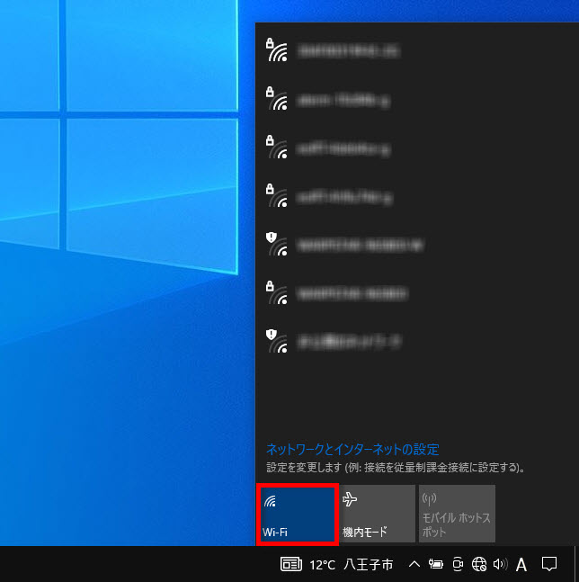Open the 12°C 八王子市 weather widget
Viewport: 579px width, 582px height.
click(337, 565)
